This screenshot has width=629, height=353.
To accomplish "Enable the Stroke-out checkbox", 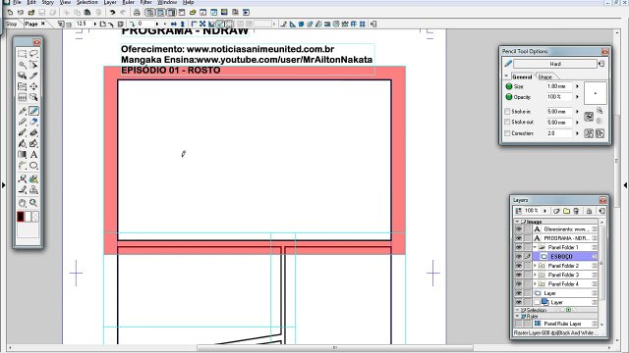I will click(507, 122).
